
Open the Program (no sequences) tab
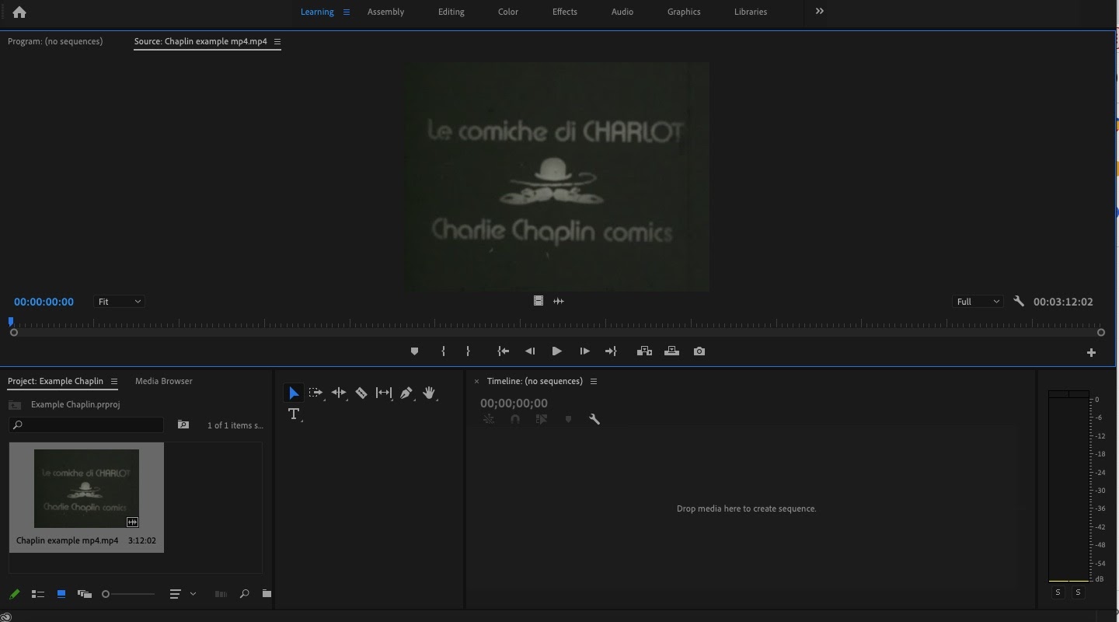pyautogui.click(x=55, y=41)
